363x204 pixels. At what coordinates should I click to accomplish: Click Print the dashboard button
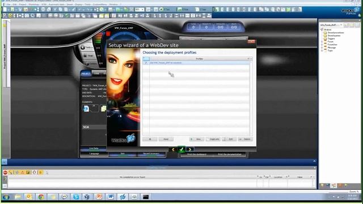[x=197, y=155]
